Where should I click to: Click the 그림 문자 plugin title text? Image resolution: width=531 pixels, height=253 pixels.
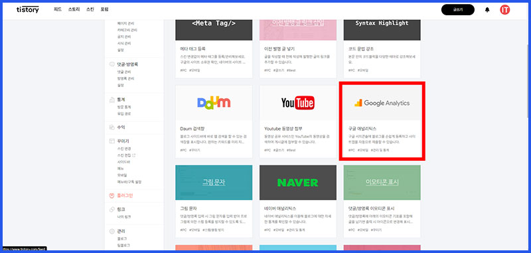click(189, 209)
